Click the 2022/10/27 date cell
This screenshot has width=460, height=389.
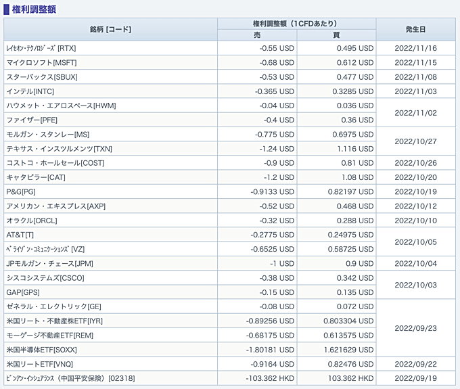pos(416,141)
